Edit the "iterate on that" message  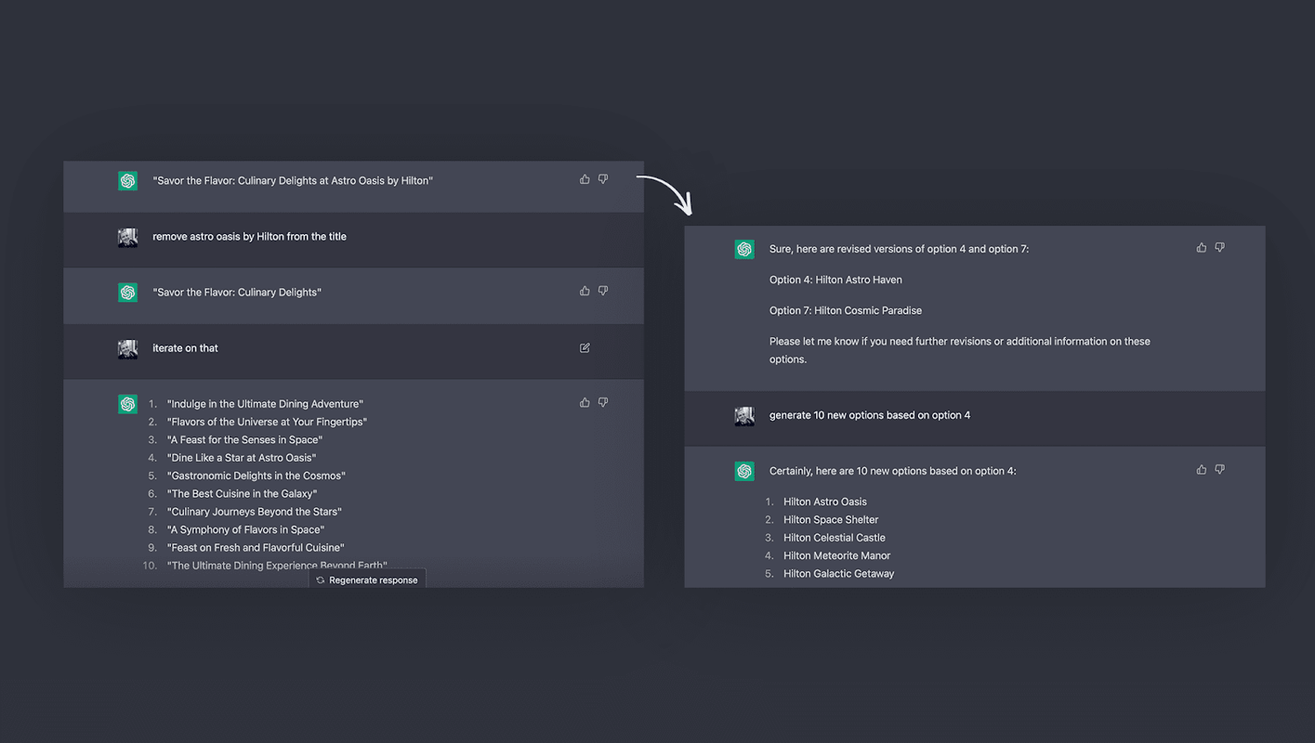pos(585,348)
